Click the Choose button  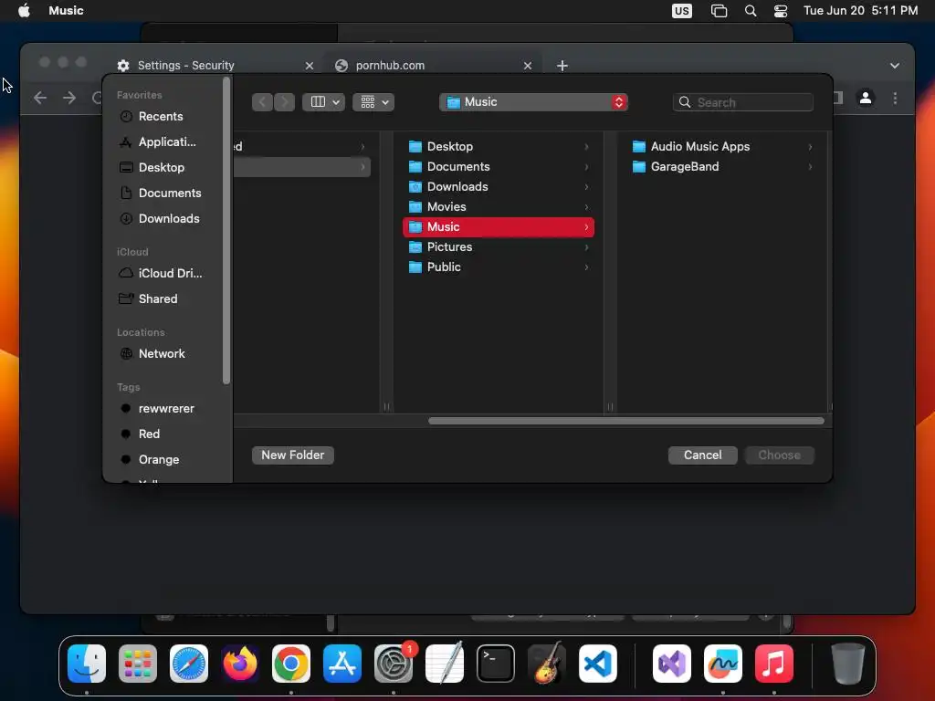tap(780, 455)
